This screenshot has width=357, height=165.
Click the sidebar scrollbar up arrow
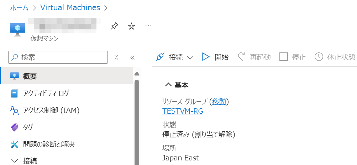(137, 74)
